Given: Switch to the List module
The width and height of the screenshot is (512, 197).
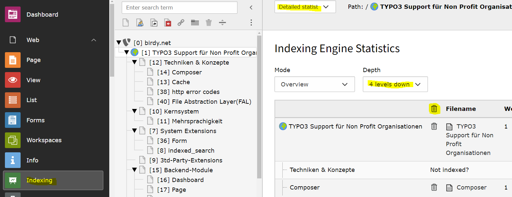Looking at the screenshot, I should [32, 100].
